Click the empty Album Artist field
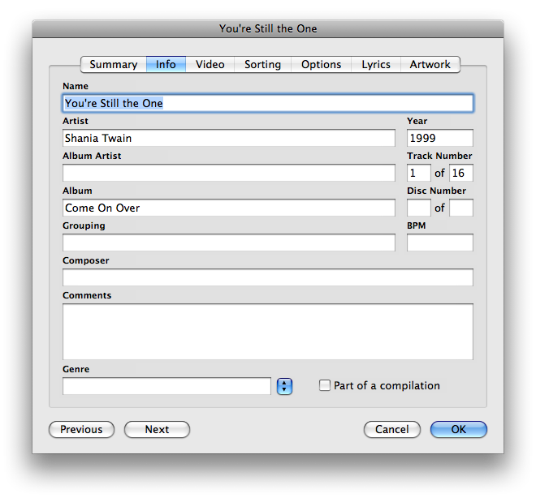 [229, 173]
